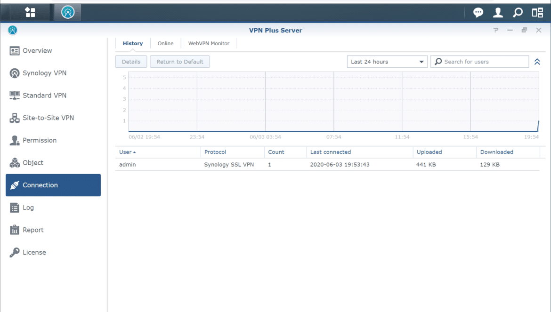The width and height of the screenshot is (551, 312).
Task: Sort by the Count column header
Action: [285, 152]
